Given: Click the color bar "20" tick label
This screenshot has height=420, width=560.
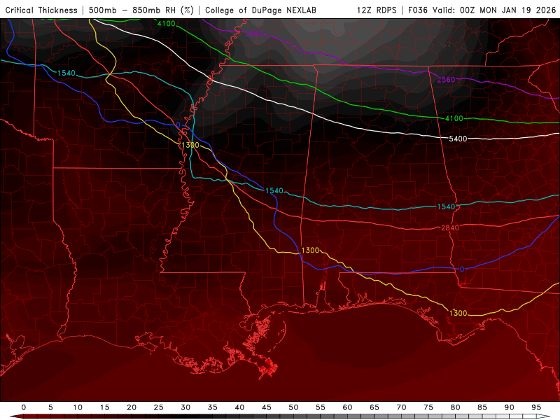Looking at the screenshot, I should pyautogui.click(x=132, y=407).
